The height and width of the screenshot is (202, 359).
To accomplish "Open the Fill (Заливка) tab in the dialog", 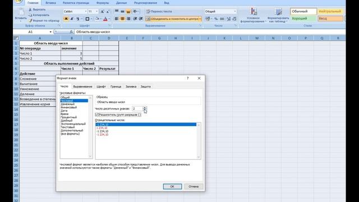I will pos(131,86).
